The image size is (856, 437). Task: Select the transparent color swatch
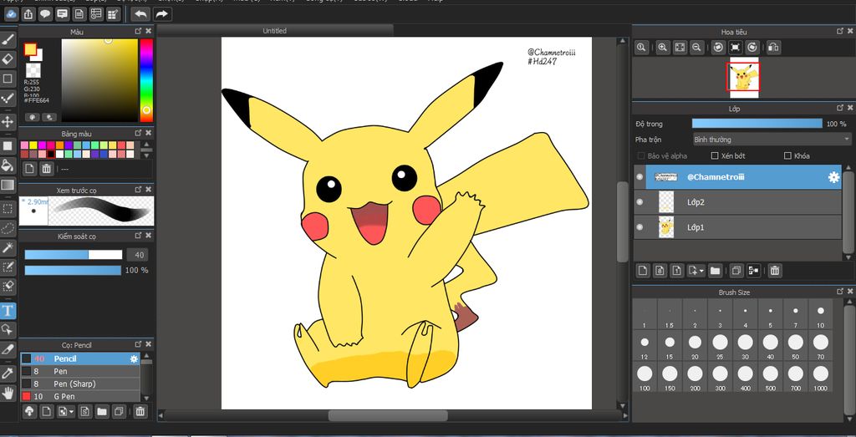pos(33,70)
